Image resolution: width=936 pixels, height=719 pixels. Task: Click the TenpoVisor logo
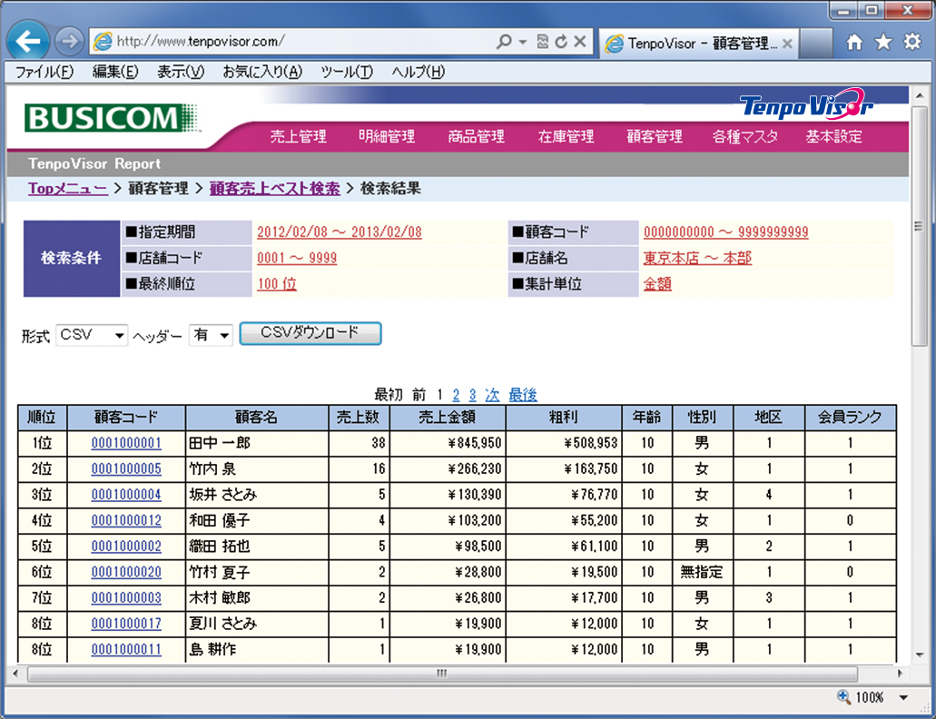[806, 105]
